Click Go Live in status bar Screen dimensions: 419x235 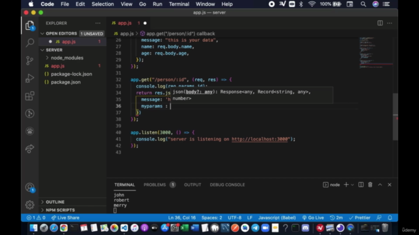click(x=313, y=217)
